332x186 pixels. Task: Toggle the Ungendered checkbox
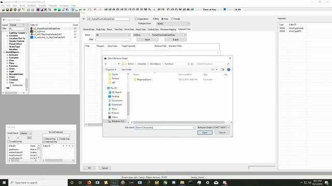(136, 19)
